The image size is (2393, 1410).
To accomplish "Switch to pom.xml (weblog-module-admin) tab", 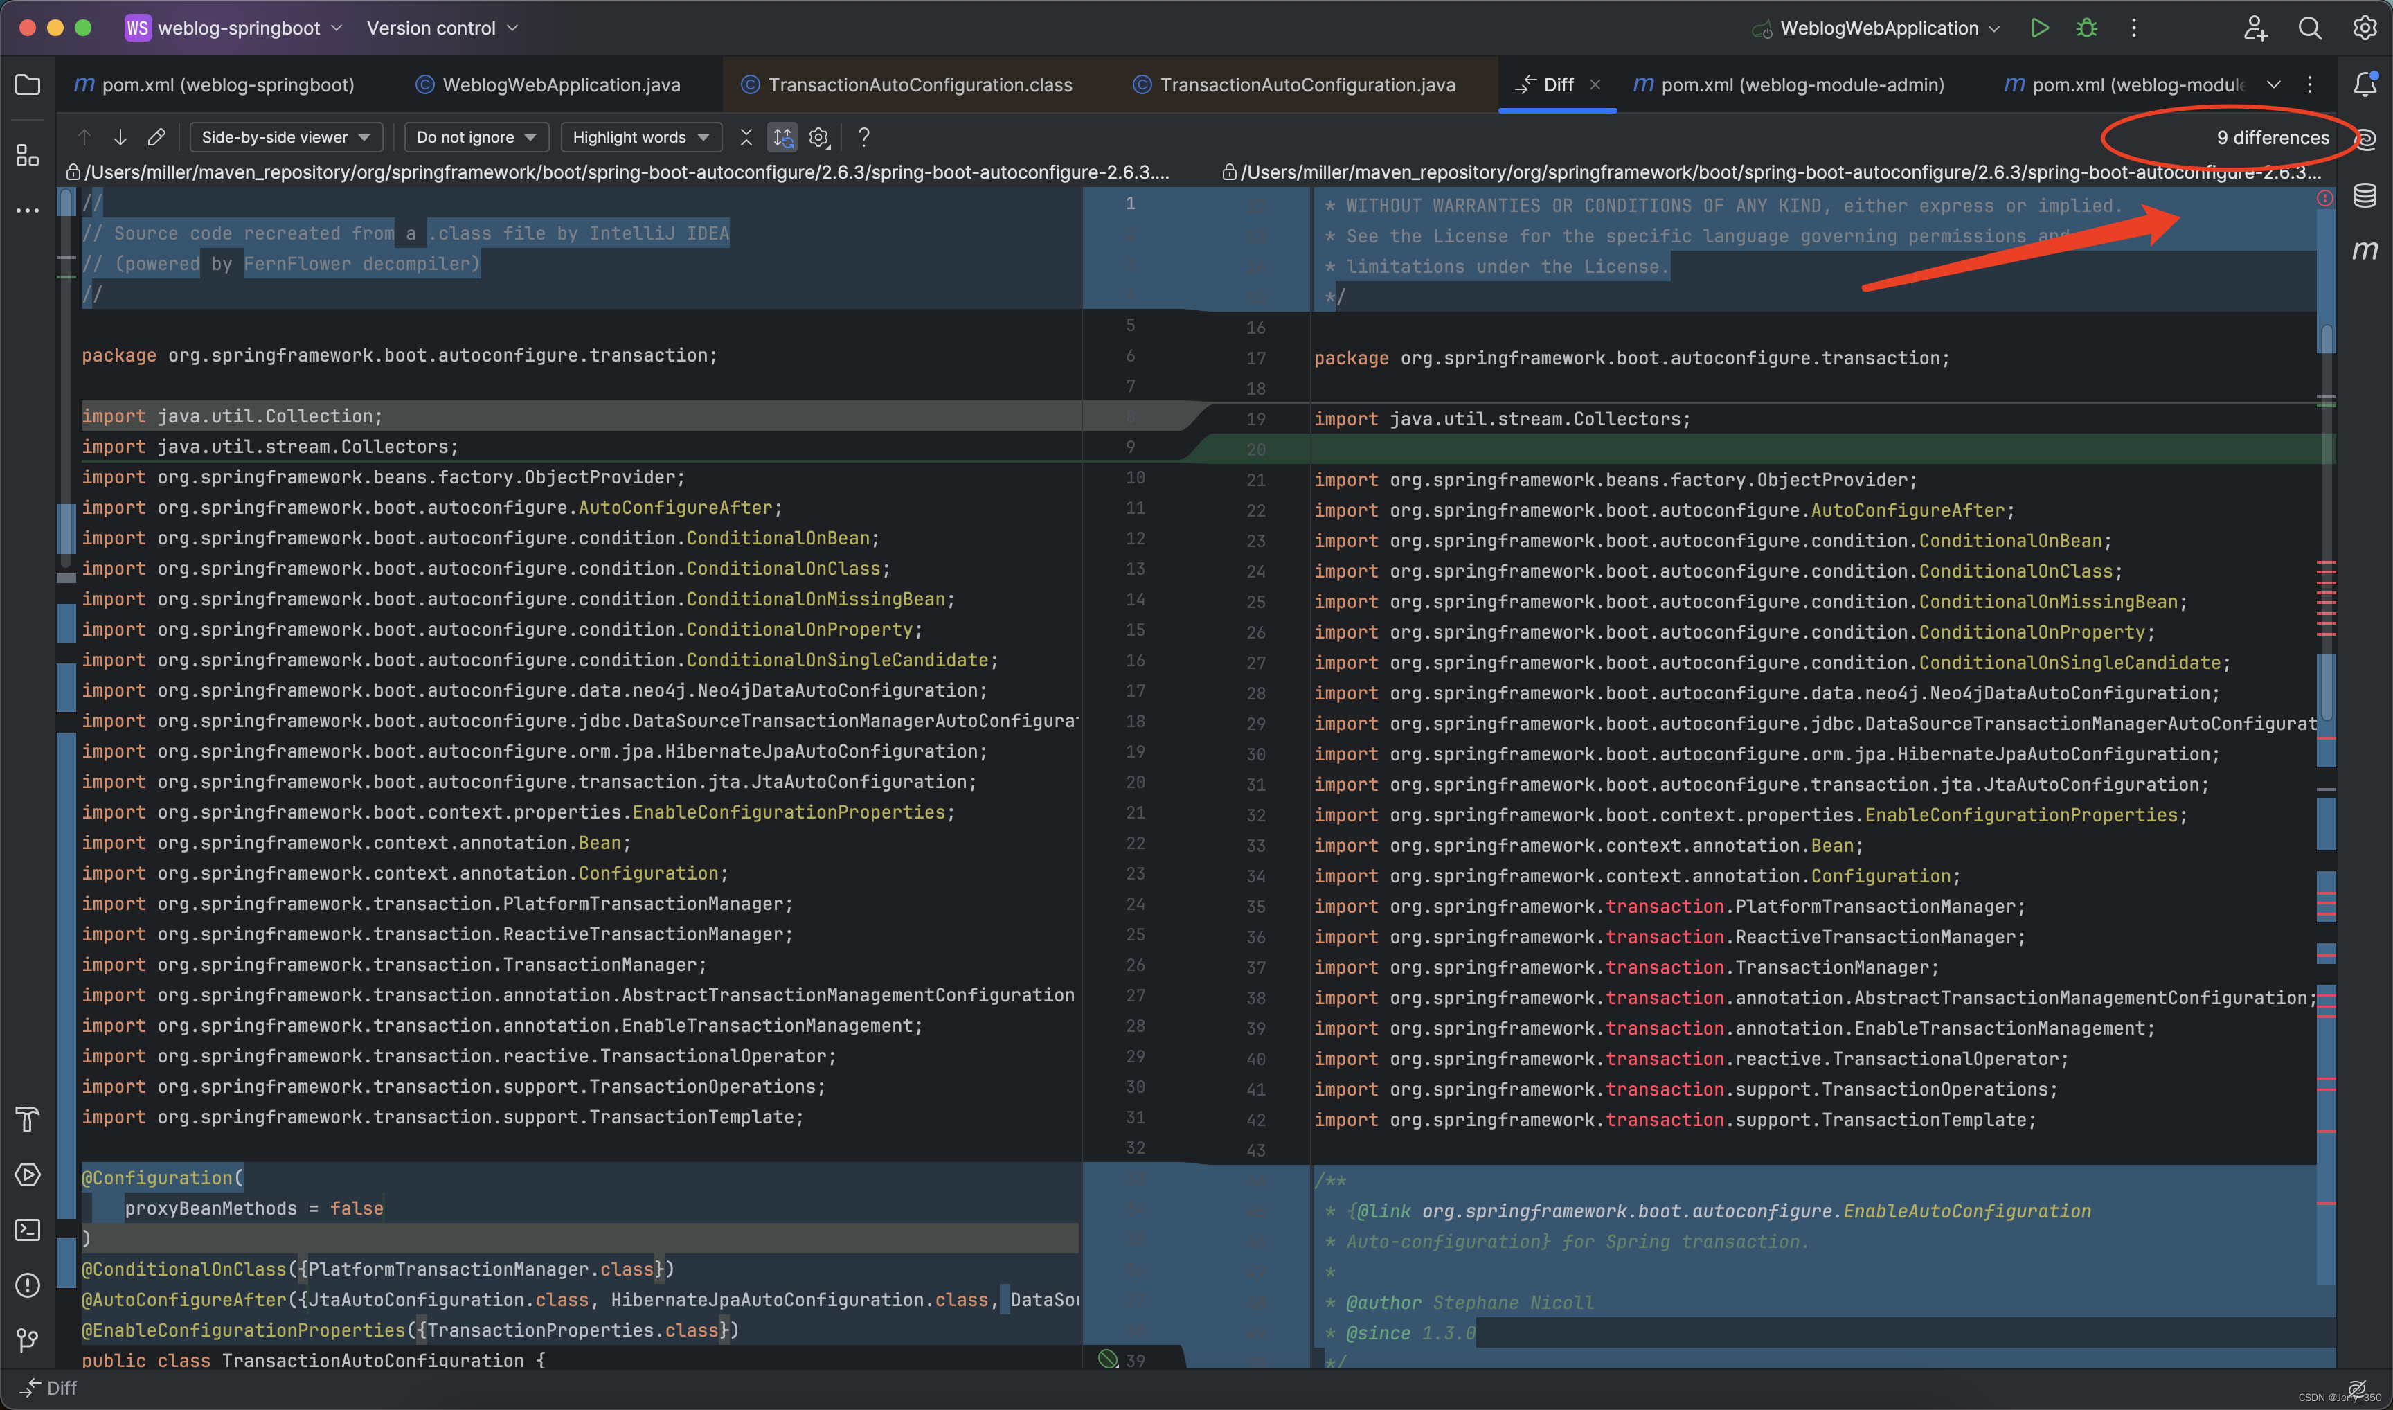I will coord(1790,84).
